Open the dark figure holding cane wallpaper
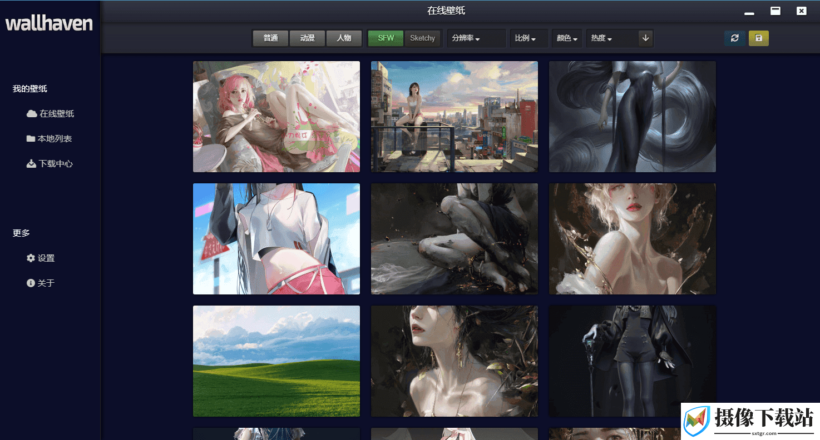Viewport: 820px width, 440px height. point(633,361)
